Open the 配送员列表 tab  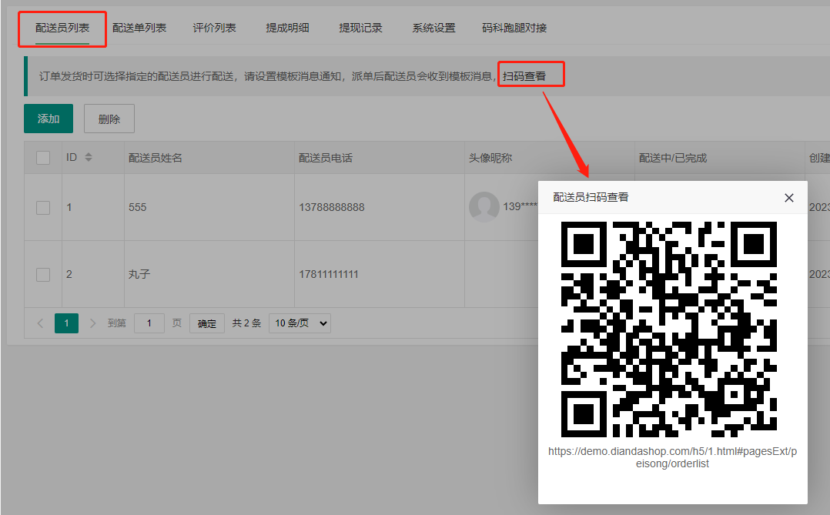[62, 28]
